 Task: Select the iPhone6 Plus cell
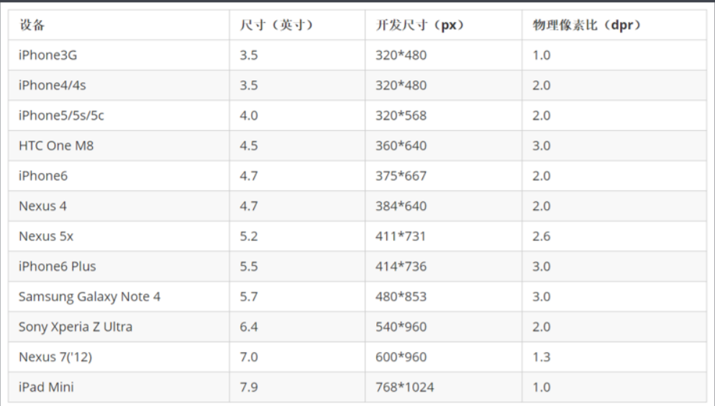click(x=119, y=266)
